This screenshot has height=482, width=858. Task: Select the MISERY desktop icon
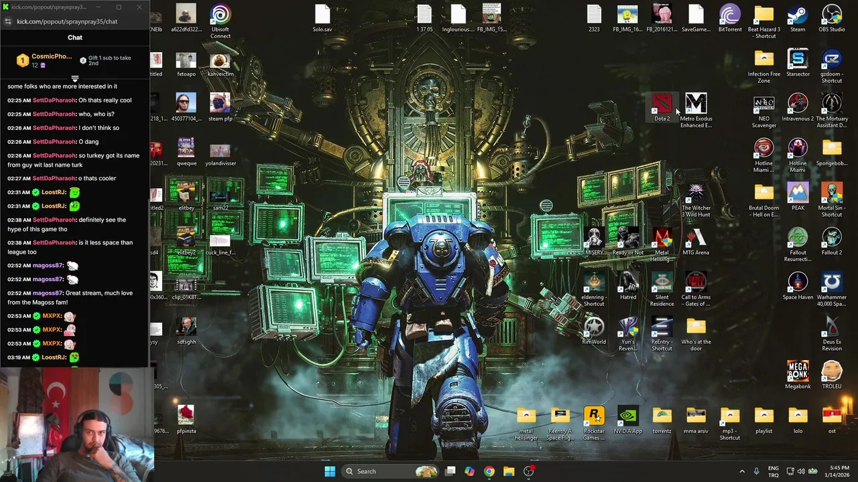point(594,242)
